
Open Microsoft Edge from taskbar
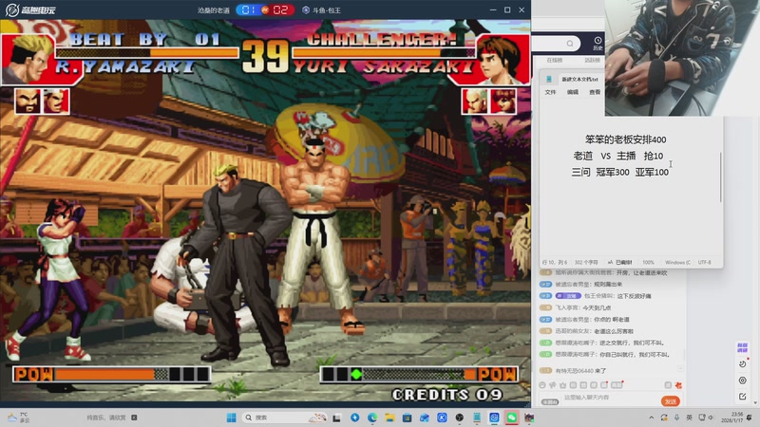coord(372,418)
